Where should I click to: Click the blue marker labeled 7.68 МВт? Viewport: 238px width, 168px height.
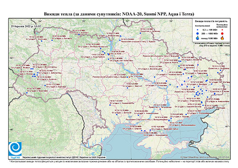[x=110, y=105]
